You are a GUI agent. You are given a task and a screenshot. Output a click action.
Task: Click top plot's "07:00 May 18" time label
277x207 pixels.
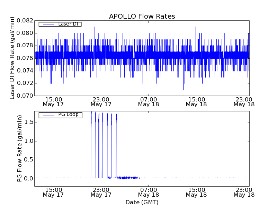click(x=149, y=101)
